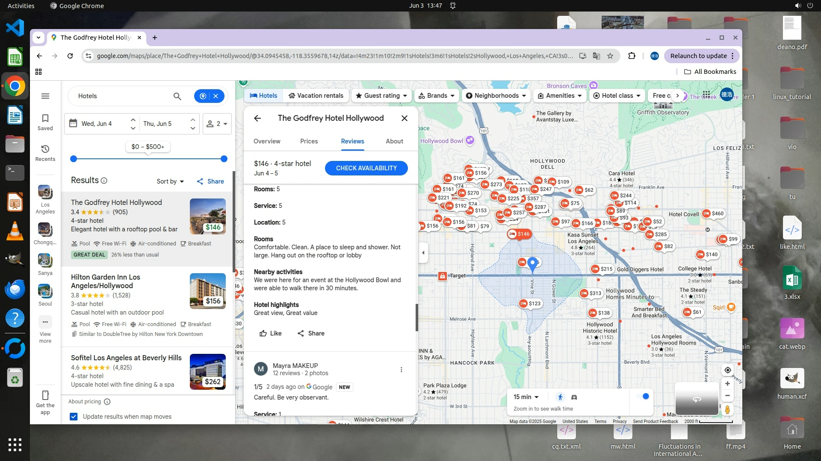Open the Sort by dropdown
The width and height of the screenshot is (821, 461).
tap(170, 181)
